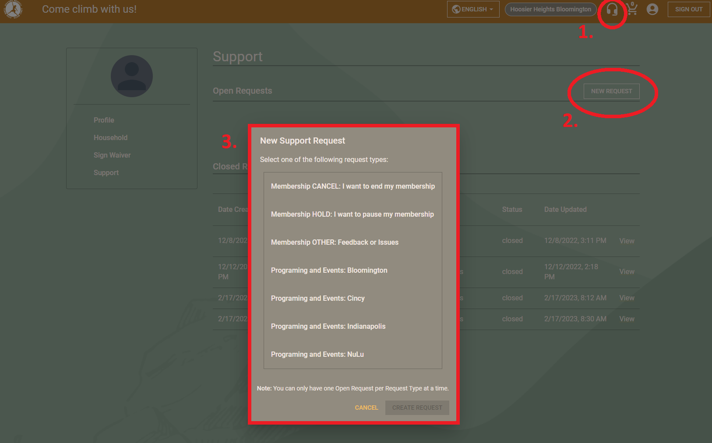This screenshot has width=712, height=443.
Task: Click the Date Updated column header
Action: click(x=565, y=210)
